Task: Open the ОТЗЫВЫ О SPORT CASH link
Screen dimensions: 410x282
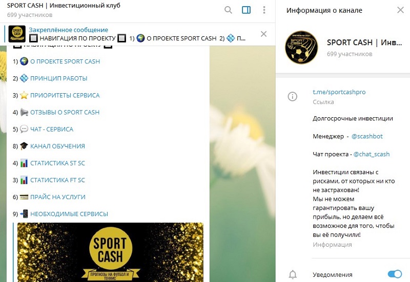Action: (65, 112)
